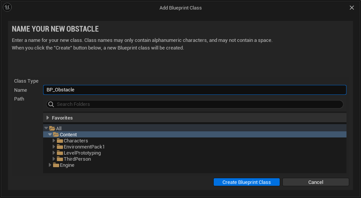
Task: Click the Cancel button
Action: pyautogui.click(x=316, y=182)
